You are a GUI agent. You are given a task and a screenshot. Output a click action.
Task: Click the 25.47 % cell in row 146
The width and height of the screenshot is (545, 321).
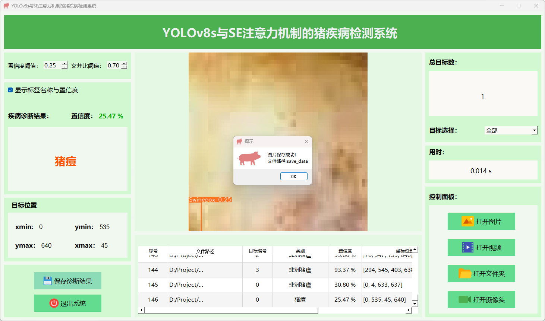point(345,299)
